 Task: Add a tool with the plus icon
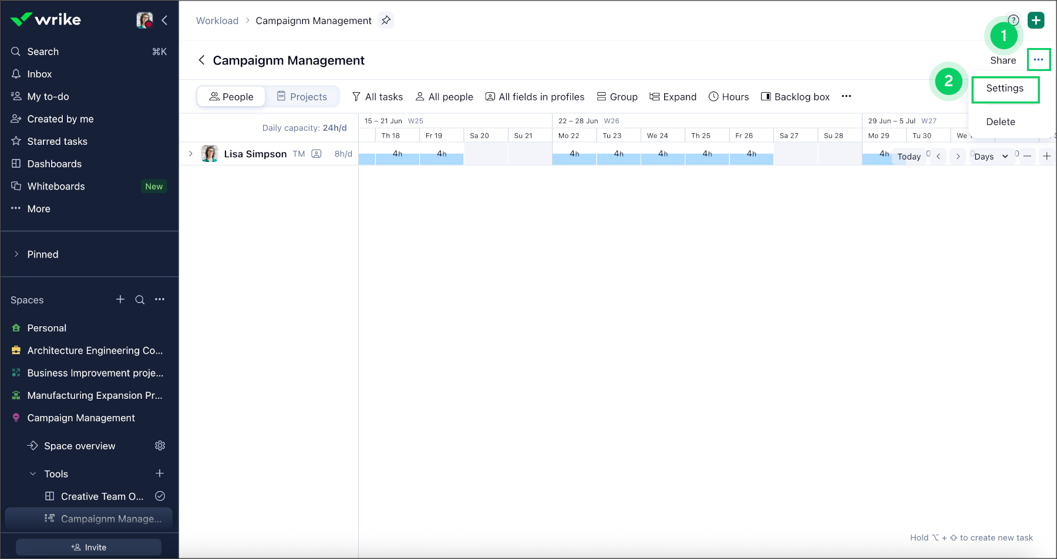click(x=160, y=473)
